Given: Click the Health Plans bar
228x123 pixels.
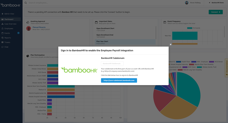Looking at the screenshot, I should (x=50, y=100).
